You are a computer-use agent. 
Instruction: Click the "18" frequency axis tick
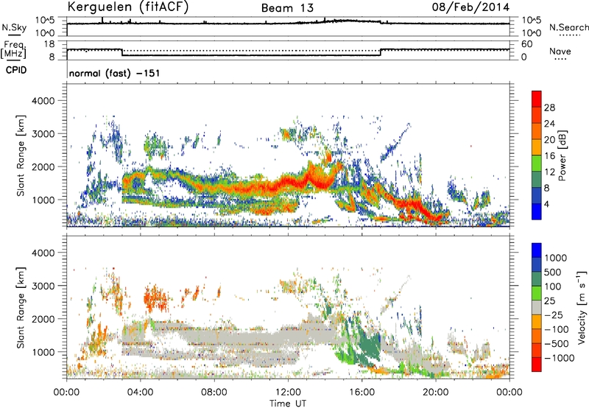pyautogui.click(x=49, y=44)
